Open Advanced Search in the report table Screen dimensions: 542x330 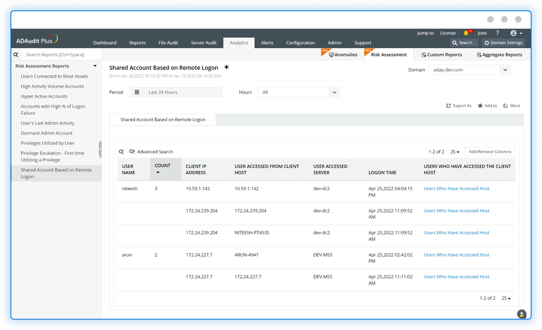(151, 152)
